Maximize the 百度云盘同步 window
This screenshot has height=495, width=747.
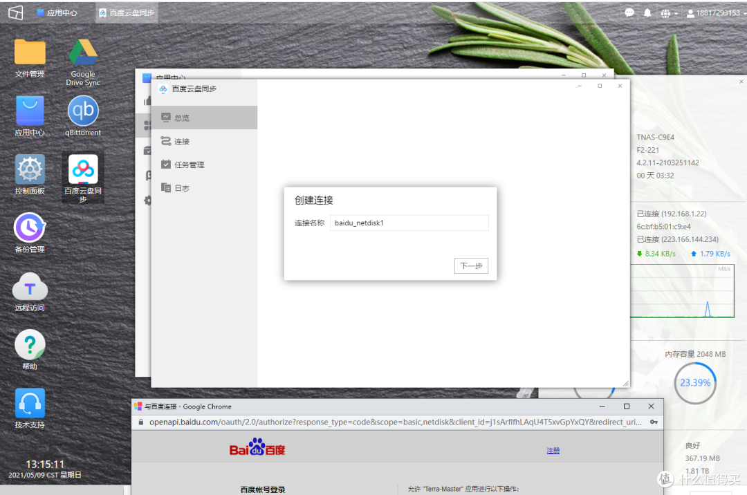(x=600, y=86)
